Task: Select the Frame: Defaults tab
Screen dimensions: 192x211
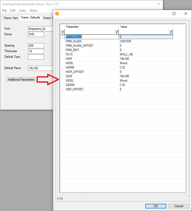Action: point(30,17)
